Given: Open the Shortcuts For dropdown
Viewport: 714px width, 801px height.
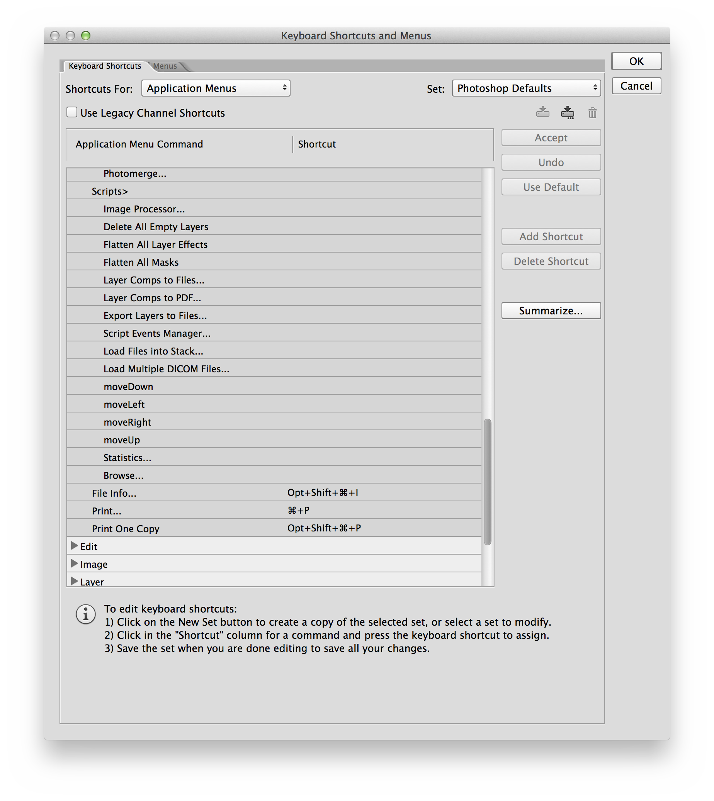Looking at the screenshot, I should tap(216, 88).
